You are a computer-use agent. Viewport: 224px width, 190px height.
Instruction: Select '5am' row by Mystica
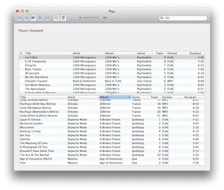[112, 163]
